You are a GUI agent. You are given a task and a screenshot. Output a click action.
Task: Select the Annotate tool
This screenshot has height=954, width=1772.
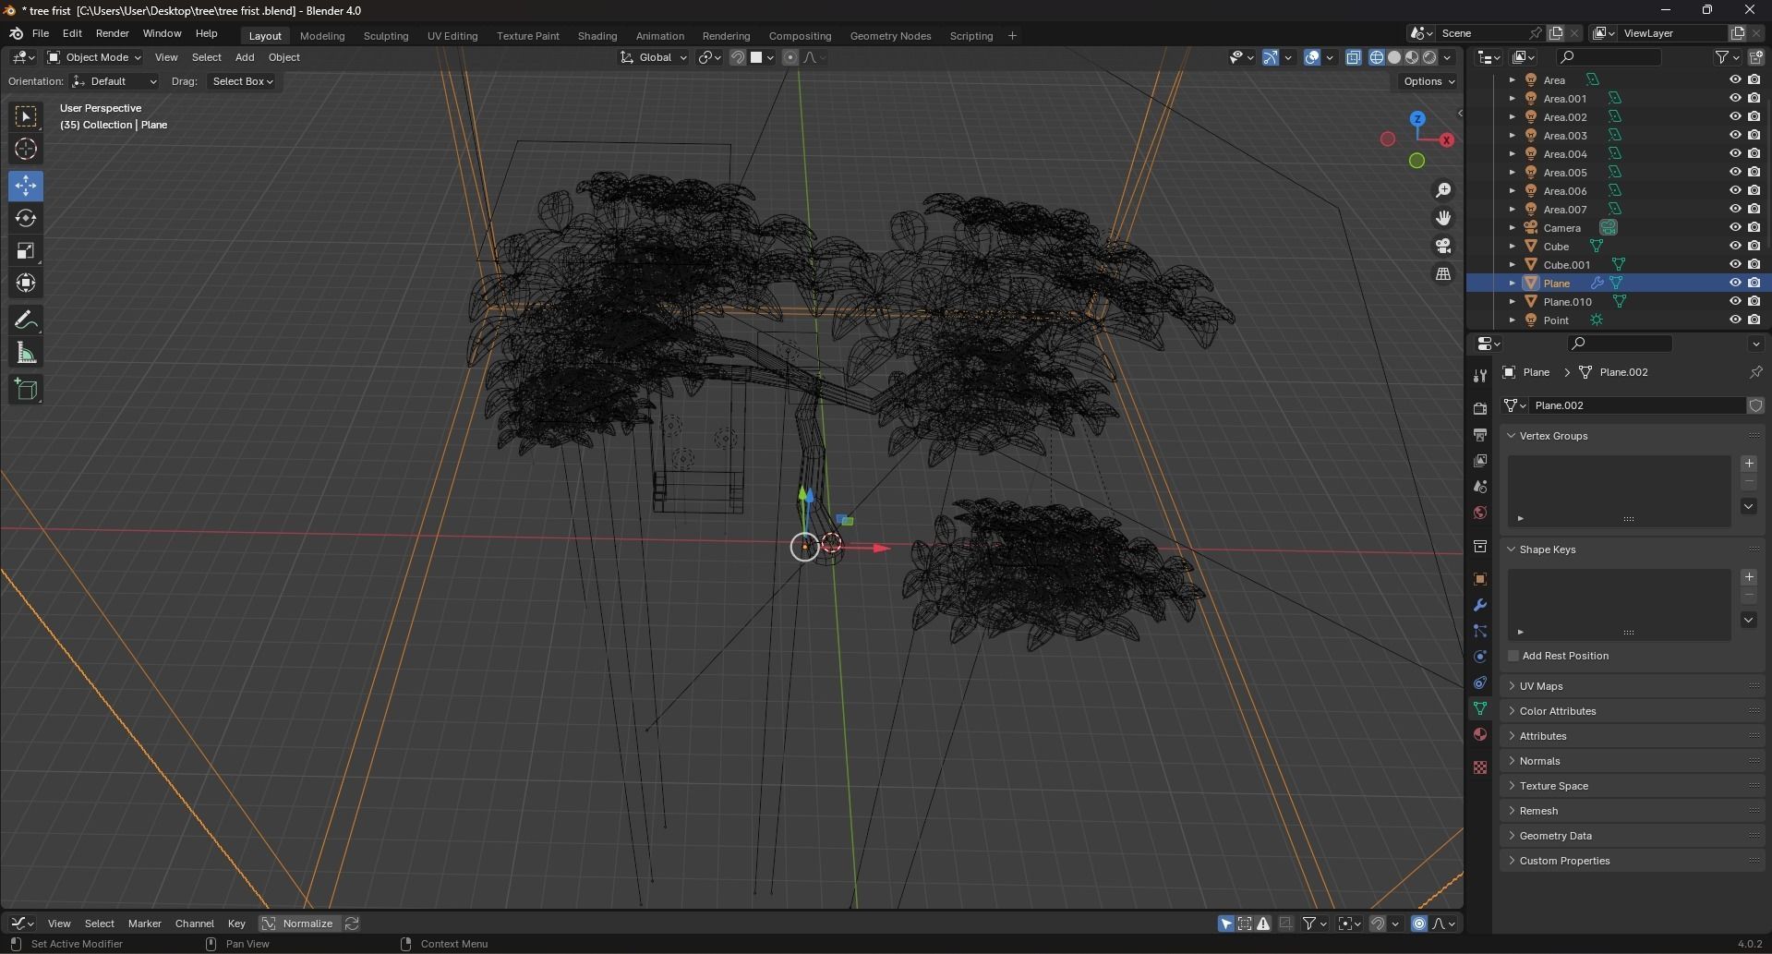26,320
